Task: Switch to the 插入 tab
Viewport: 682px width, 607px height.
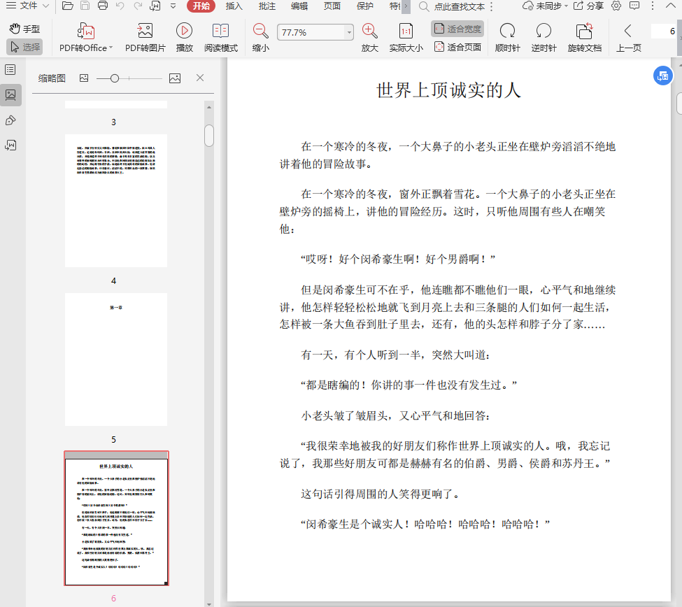Action: pos(234,6)
